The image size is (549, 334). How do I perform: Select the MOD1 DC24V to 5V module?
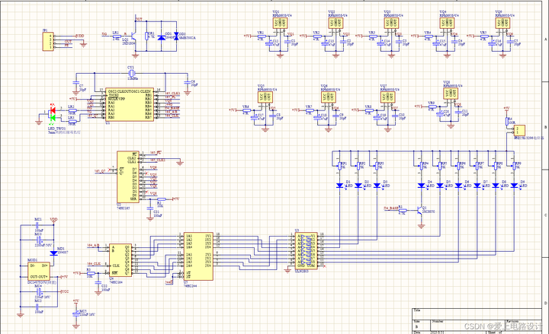(39, 271)
